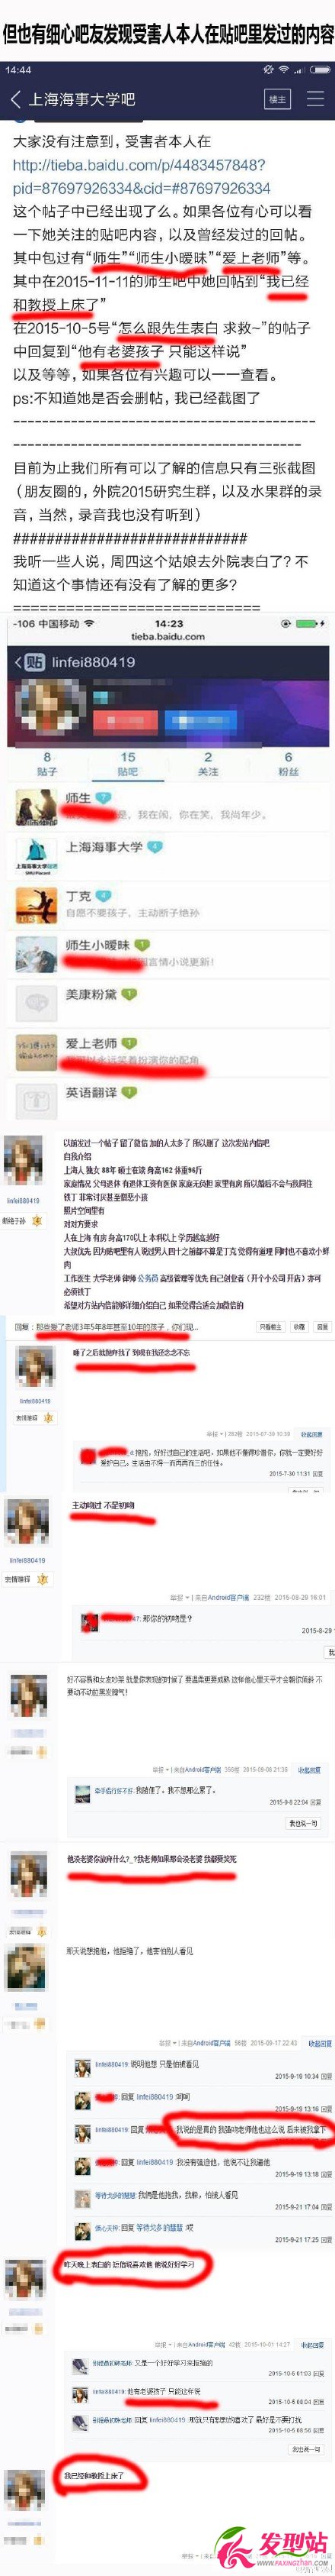Tap the back arrow beside 上海海事大学吧
Screen dimensions: 335x2576
[x=15, y=99]
